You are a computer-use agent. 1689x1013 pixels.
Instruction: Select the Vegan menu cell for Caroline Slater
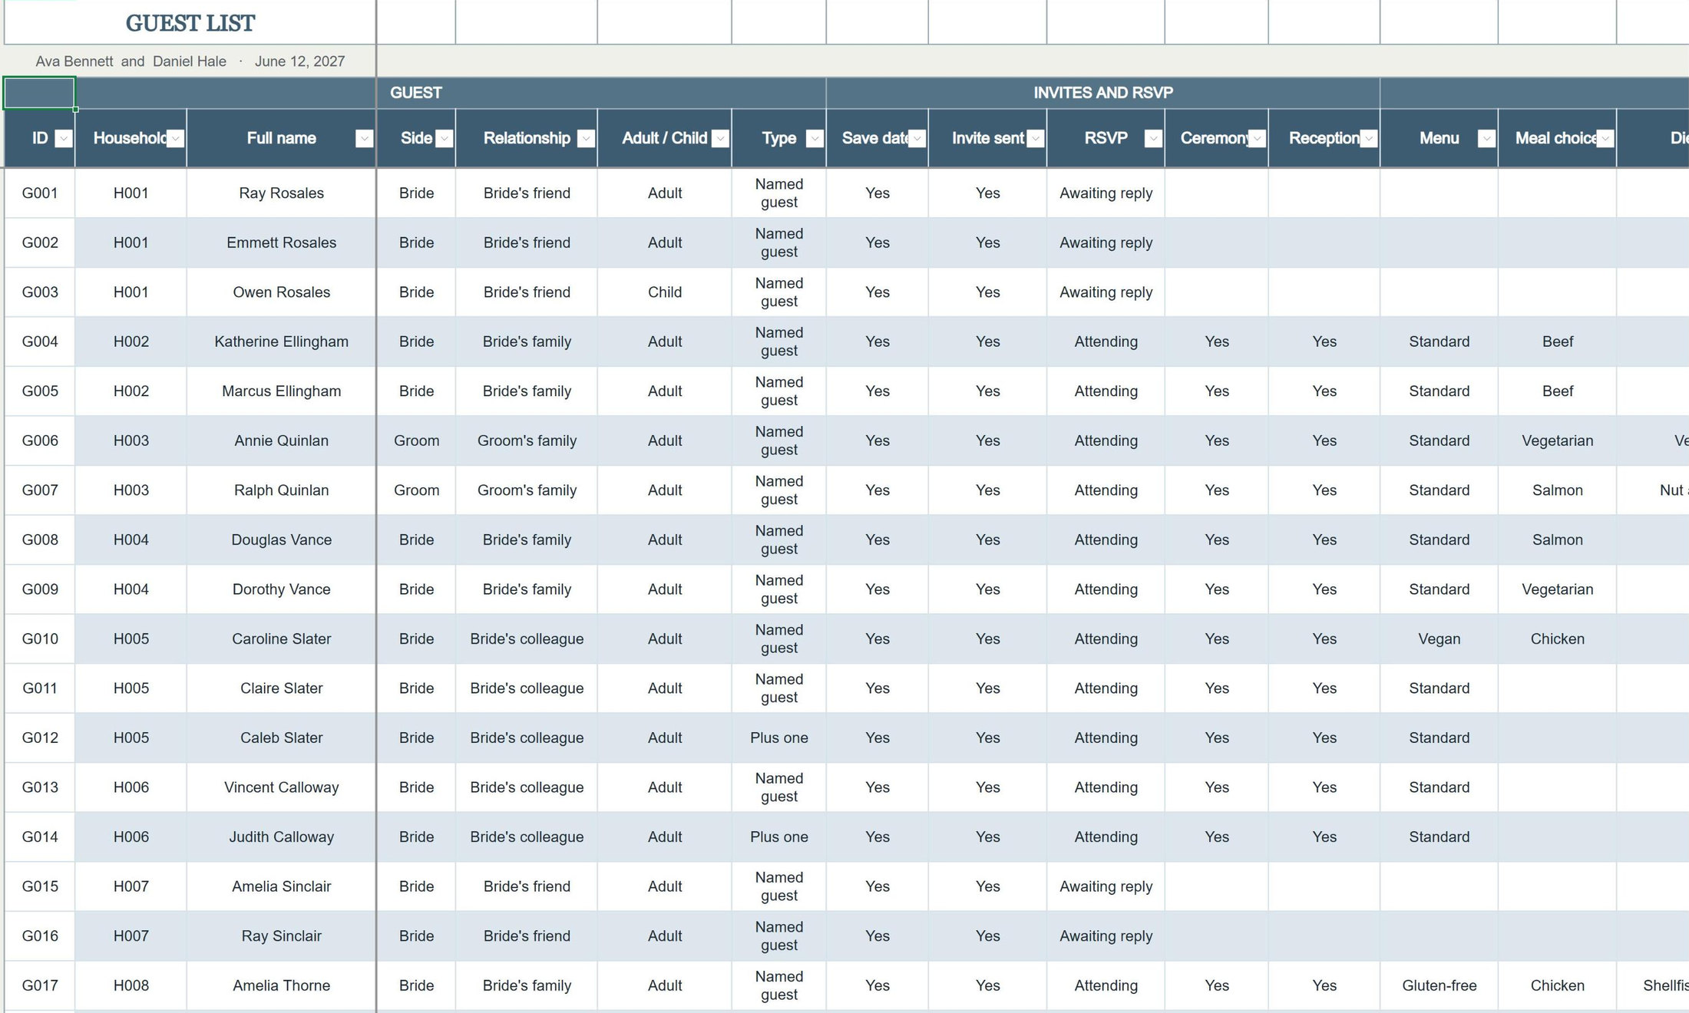click(x=1439, y=638)
